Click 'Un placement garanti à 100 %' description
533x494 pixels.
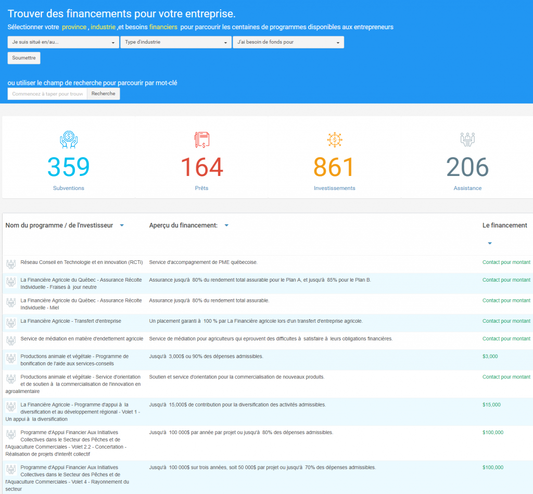click(x=256, y=321)
